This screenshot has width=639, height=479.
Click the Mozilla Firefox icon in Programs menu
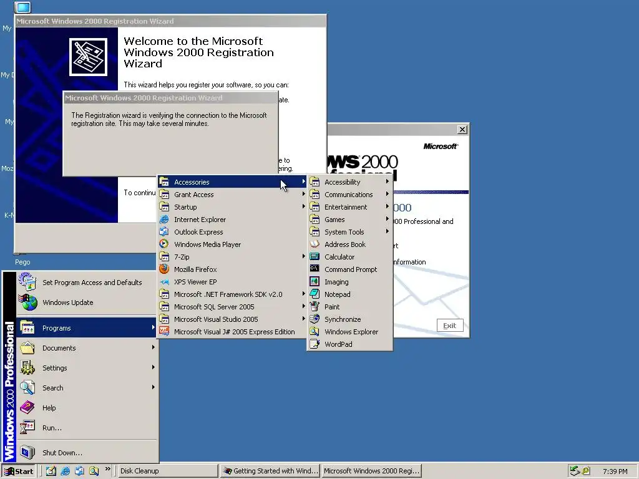(164, 269)
